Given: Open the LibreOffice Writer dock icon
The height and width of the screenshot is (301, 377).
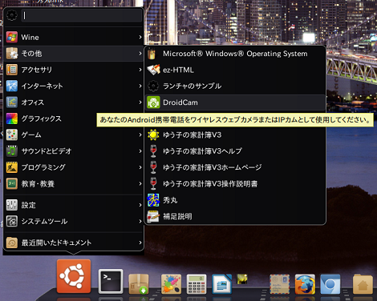Looking at the screenshot, I should coord(221,284).
